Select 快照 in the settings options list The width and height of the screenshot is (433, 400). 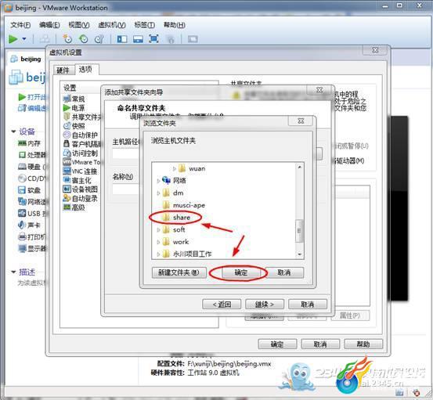74,126
